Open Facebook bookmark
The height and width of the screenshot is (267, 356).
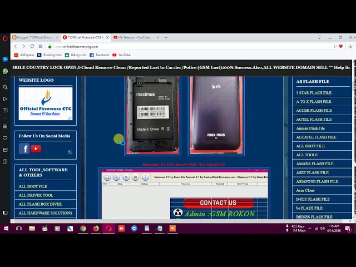click(100, 55)
